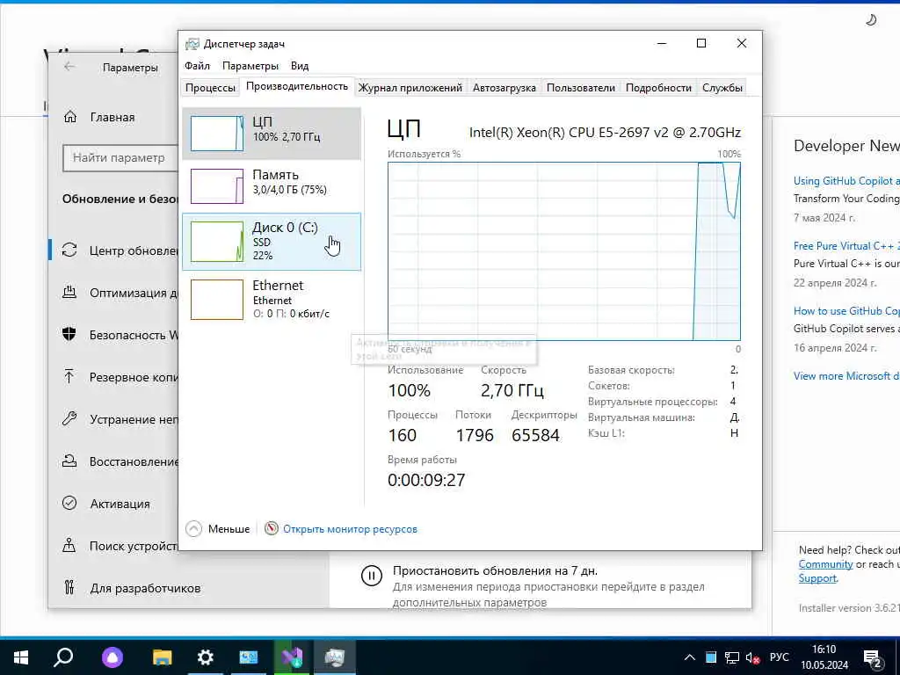This screenshot has width=900, height=675.
Task: Select Диск 0 (C:) performance entry
Action: pyautogui.click(x=272, y=241)
